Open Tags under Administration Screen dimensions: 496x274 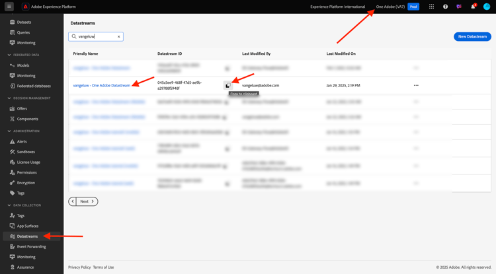21,193
